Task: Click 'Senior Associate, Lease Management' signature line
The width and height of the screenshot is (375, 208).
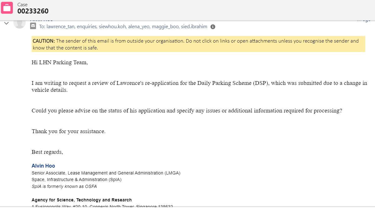Action: click(x=106, y=173)
